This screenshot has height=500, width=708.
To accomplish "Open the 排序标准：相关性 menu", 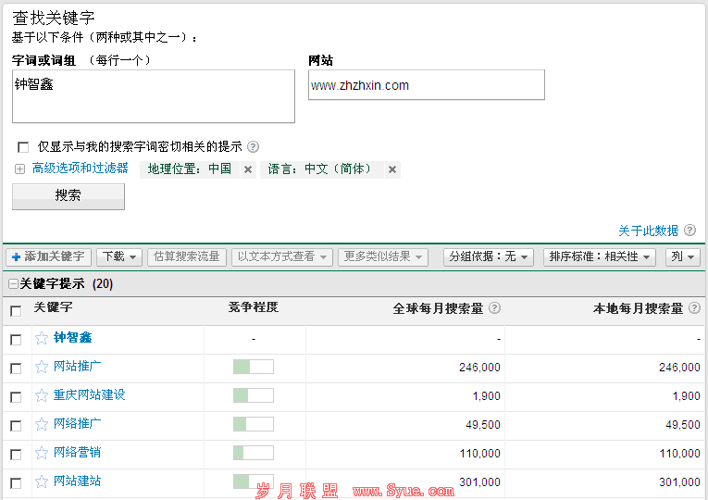I will 600,256.
